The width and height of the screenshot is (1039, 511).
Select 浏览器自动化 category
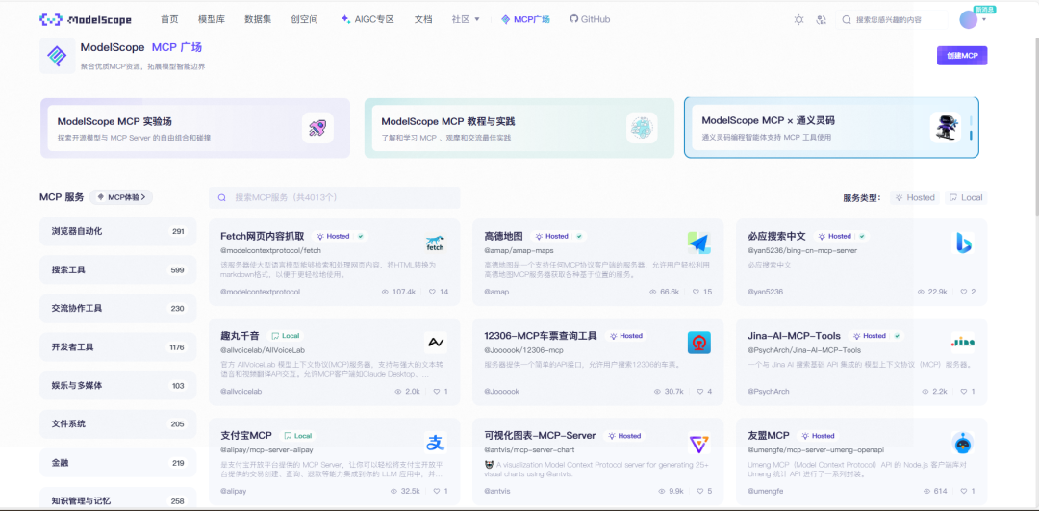click(118, 231)
